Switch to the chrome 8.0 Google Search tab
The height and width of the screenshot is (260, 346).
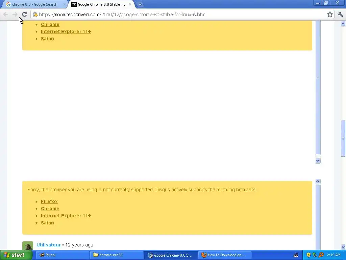[x=34, y=4]
